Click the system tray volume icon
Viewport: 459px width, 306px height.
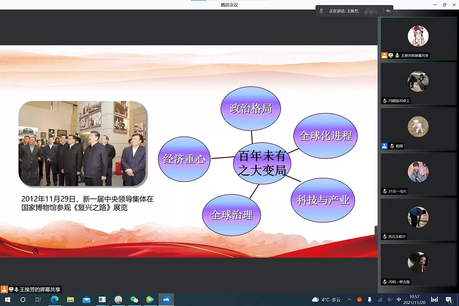point(390,300)
